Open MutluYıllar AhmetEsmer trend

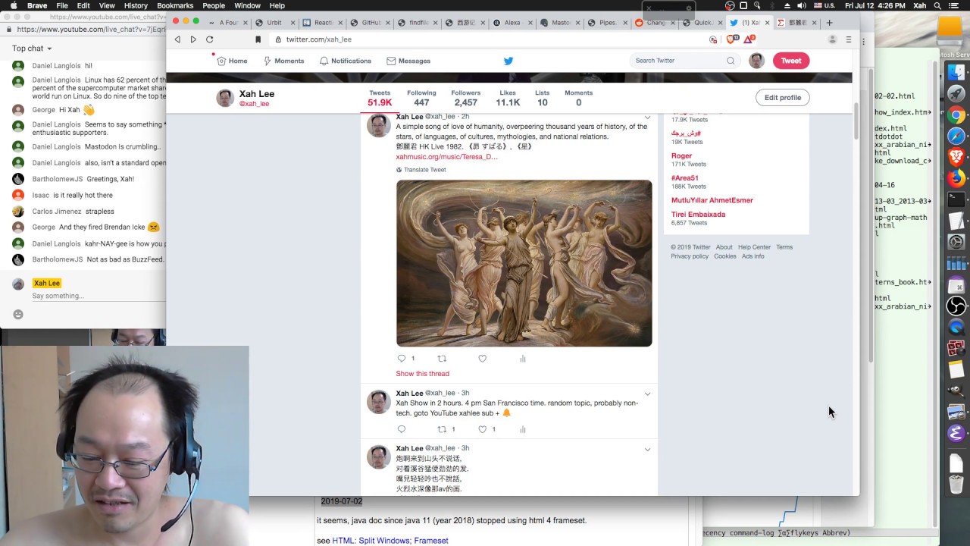click(x=712, y=200)
